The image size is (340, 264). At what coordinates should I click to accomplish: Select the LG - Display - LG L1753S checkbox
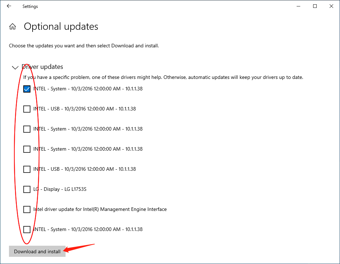(27, 189)
